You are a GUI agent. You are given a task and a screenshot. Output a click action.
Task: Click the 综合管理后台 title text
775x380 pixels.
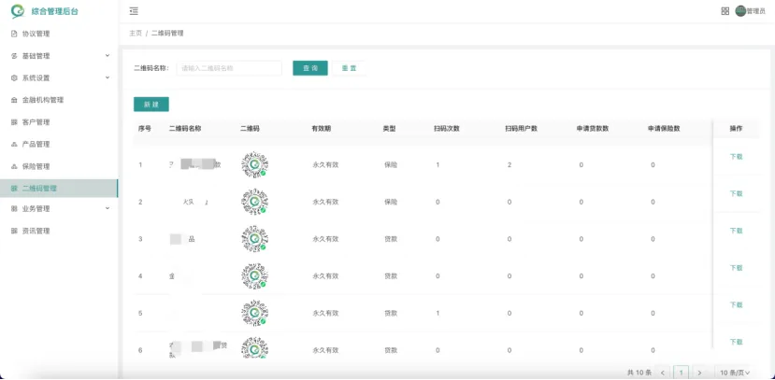tap(55, 12)
